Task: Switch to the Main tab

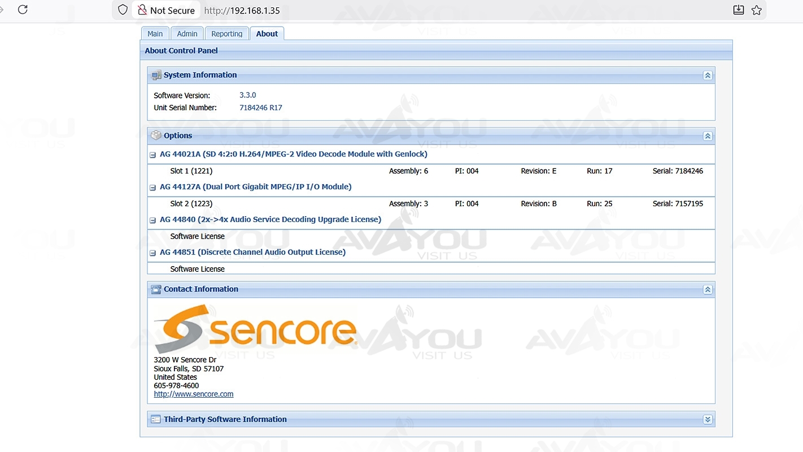Action: (155, 34)
